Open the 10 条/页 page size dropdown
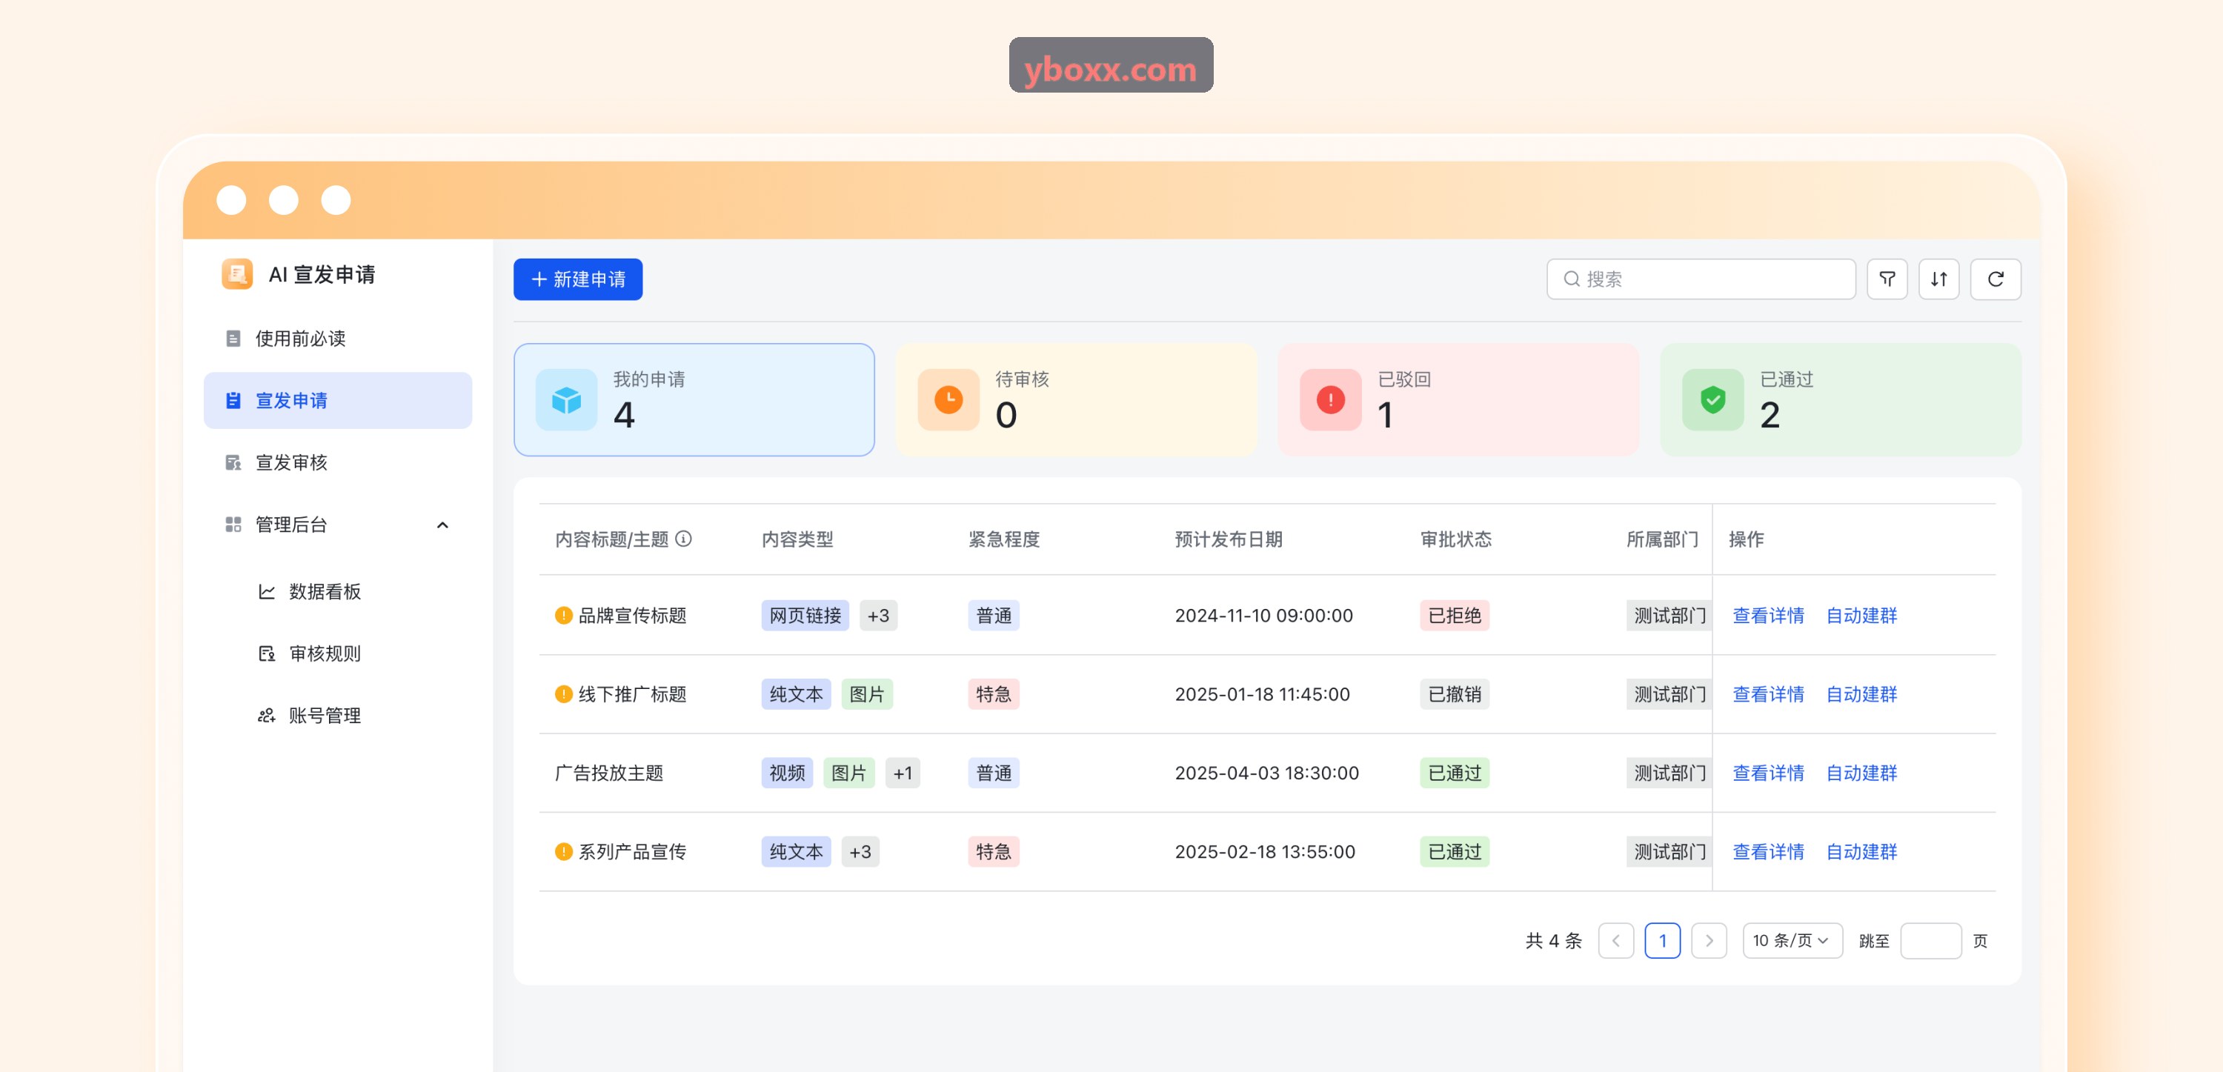Viewport: 2223px width, 1072px height. click(x=1792, y=940)
